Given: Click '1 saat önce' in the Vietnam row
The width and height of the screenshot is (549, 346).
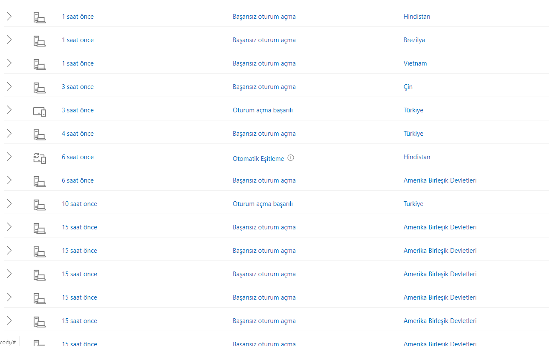Looking at the screenshot, I should tap(78, 63).
